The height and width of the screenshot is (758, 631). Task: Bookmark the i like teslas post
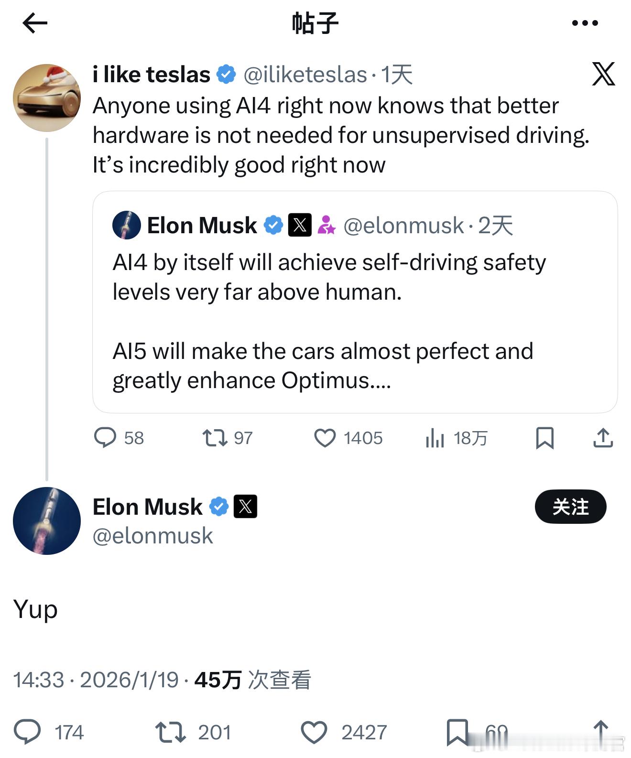coord(544,437)
